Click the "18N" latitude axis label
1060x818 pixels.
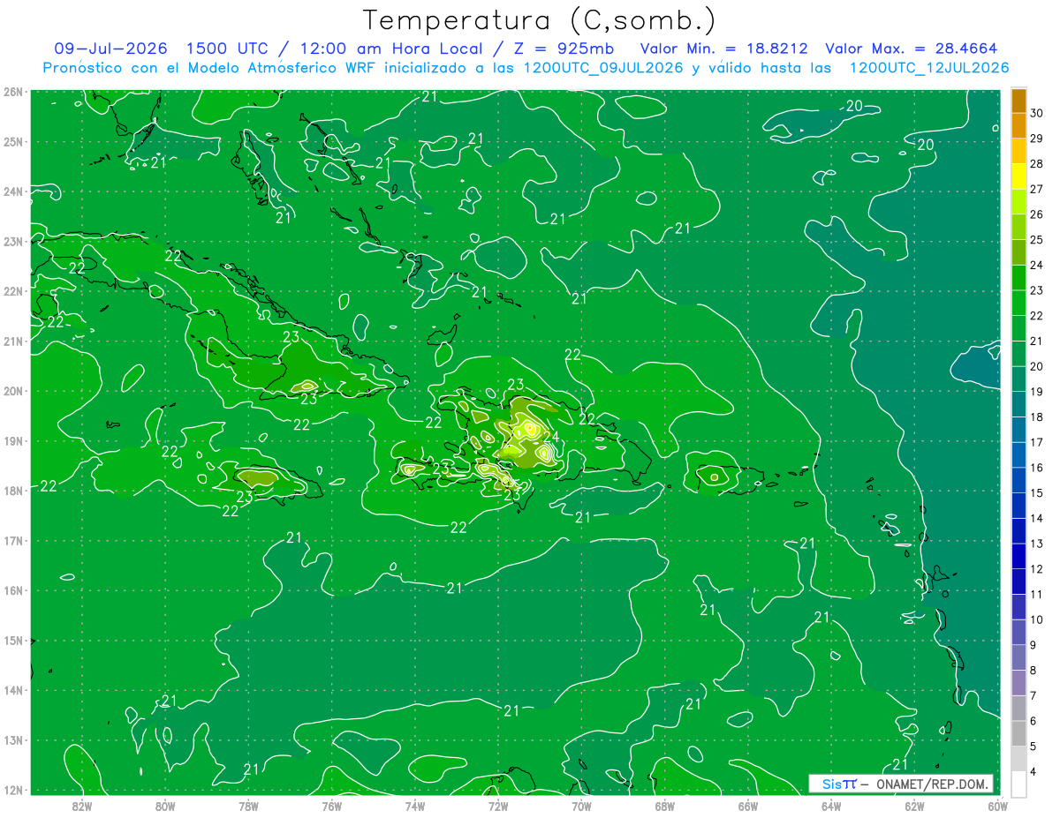tap(13, 491)
